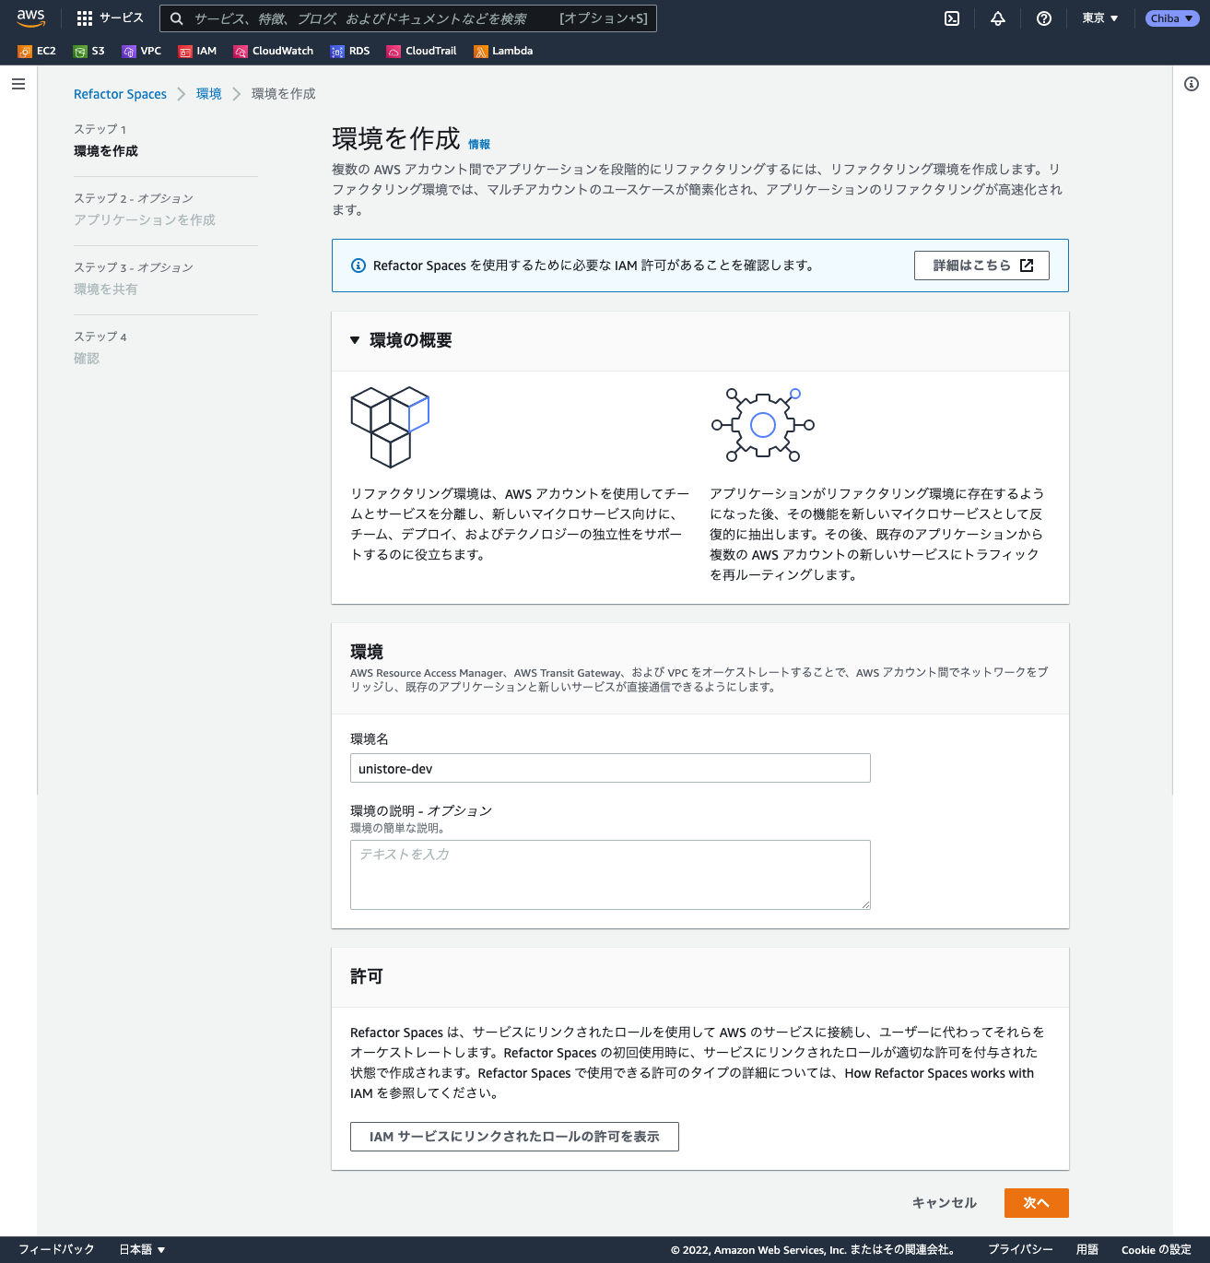
Task: Focus the top service search box
Action: pos(408,18)
